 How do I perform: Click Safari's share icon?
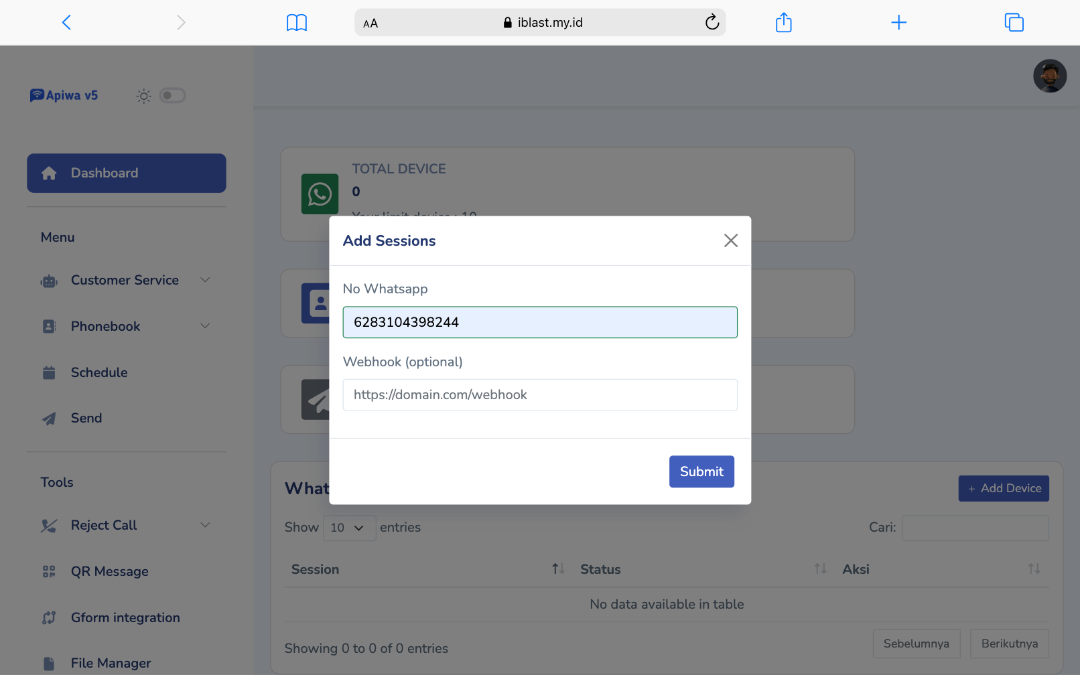point(783,23)
